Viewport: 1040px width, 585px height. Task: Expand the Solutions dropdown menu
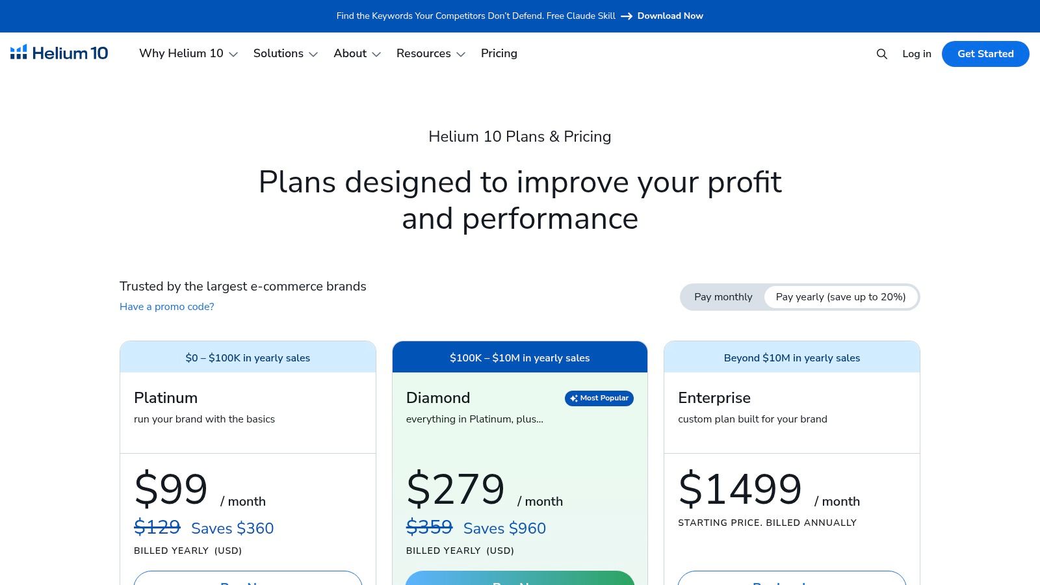click(x=285, y=53)
